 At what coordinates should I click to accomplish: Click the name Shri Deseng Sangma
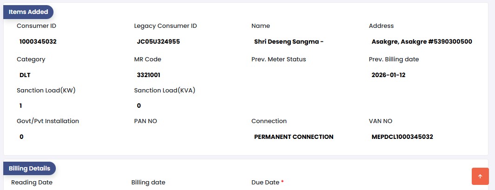pos(288,41)
